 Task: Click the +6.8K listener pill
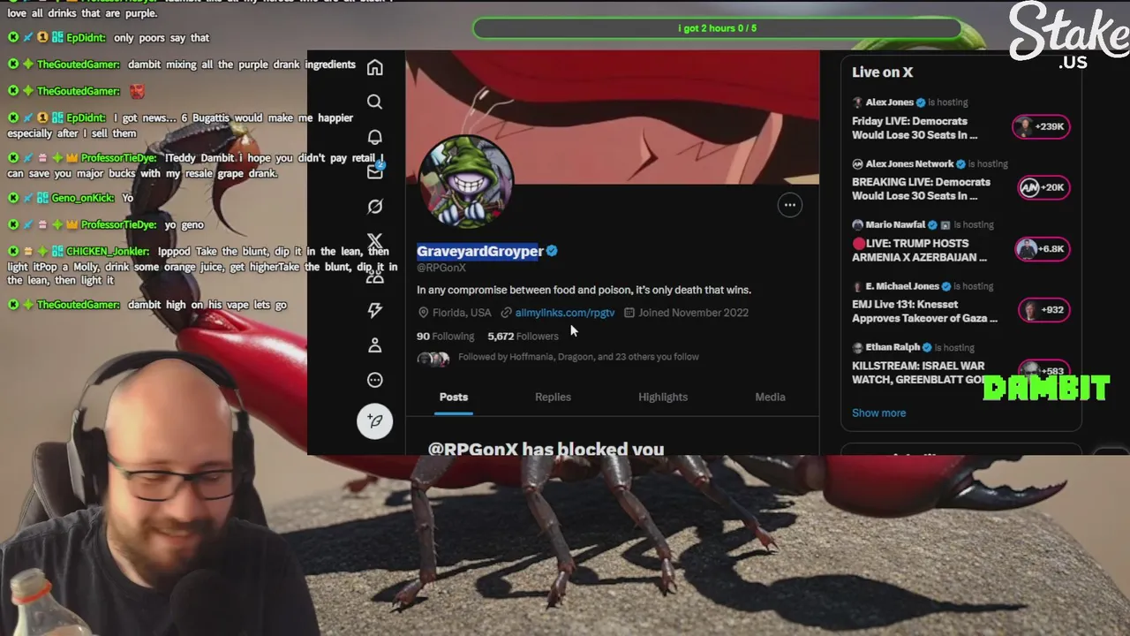coord(1042,248)
